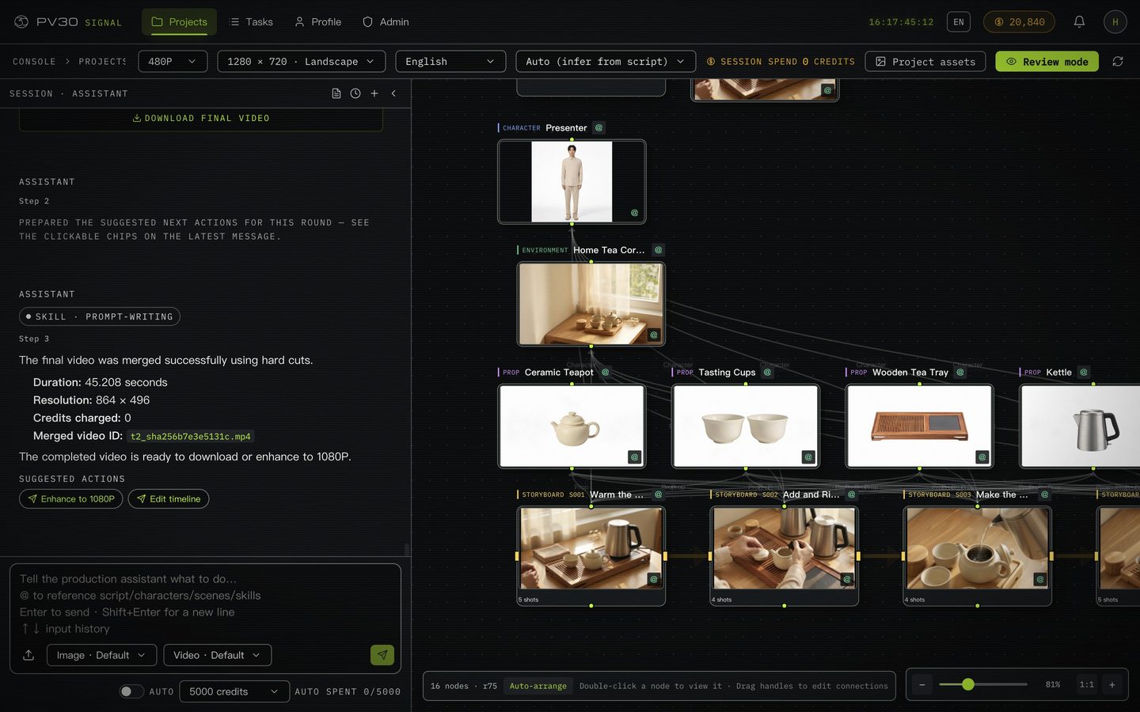Image resolution: width=1140 pixels, height=712 pixels.
Task: Click the canvas zoom slider handle
Action: (968, 684)
